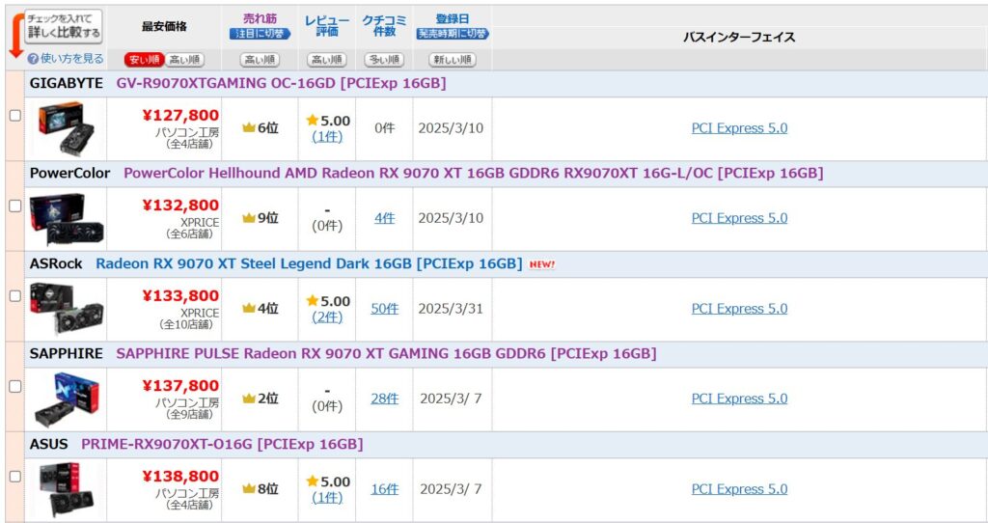This screenshot has height=523, width=988.
Task: Click the ASRock Steel Legend thumbnail
Action: point(67,309)
